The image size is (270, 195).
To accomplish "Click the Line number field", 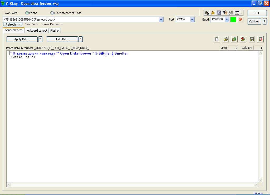I will pyautogui.click(x=233, y=48).
